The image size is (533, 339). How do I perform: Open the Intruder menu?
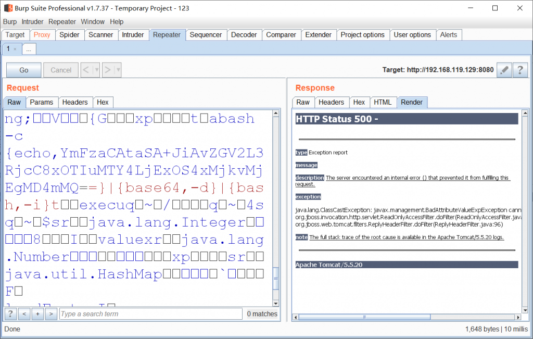[x=32, y=22]
